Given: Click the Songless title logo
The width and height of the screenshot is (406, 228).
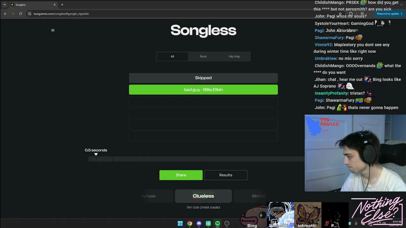Looking at the screenshot, I should 203,30.
